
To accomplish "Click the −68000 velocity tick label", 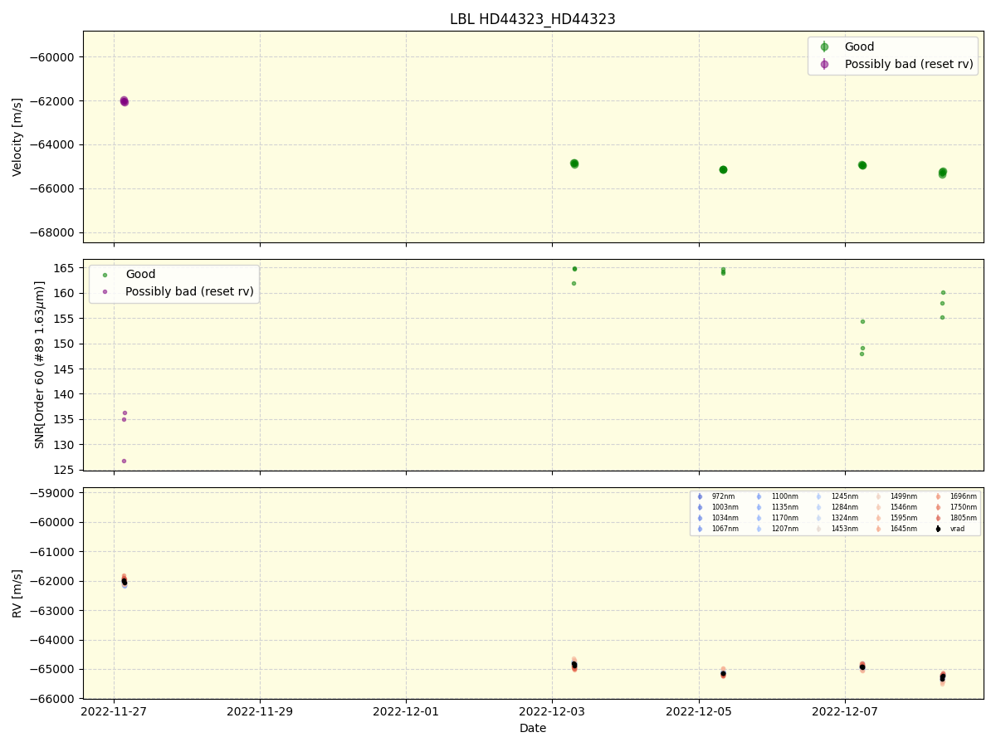I will [x=51, y=232].
